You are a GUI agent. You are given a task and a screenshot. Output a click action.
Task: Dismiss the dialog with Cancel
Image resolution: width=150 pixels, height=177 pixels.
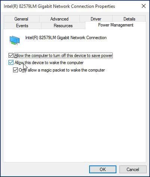coord(133,169)
